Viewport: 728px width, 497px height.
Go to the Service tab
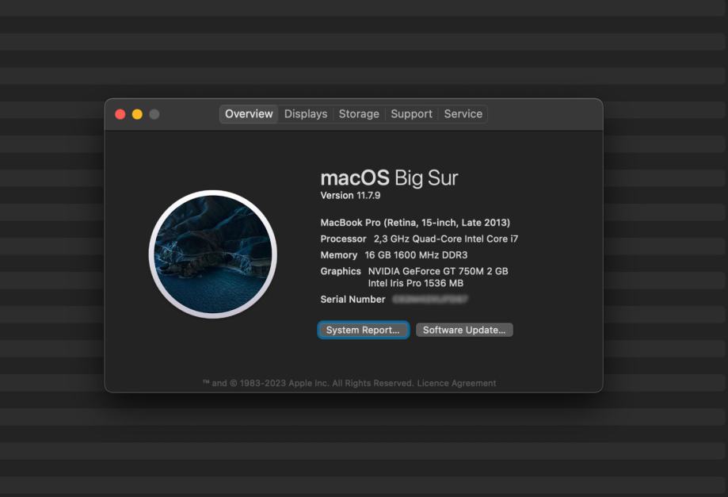point(463,114)
